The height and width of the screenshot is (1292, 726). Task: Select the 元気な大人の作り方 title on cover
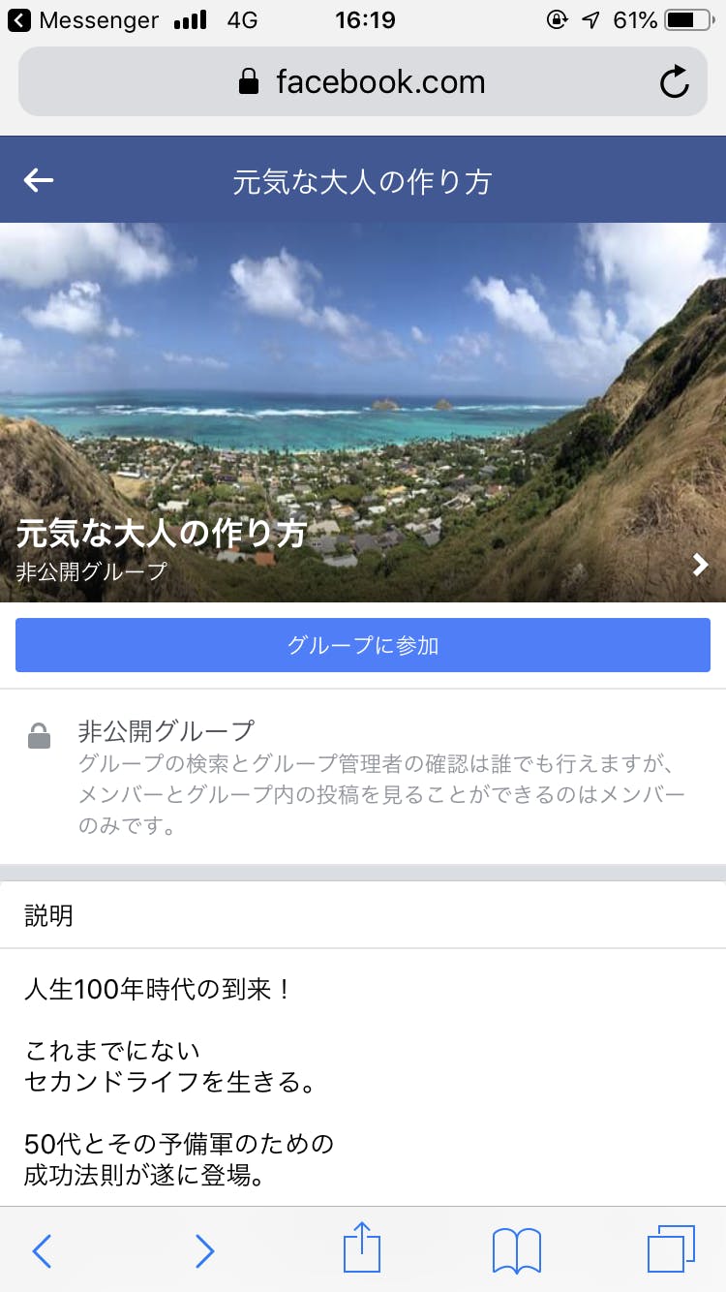pyautogui.click(x=162, y=534)
